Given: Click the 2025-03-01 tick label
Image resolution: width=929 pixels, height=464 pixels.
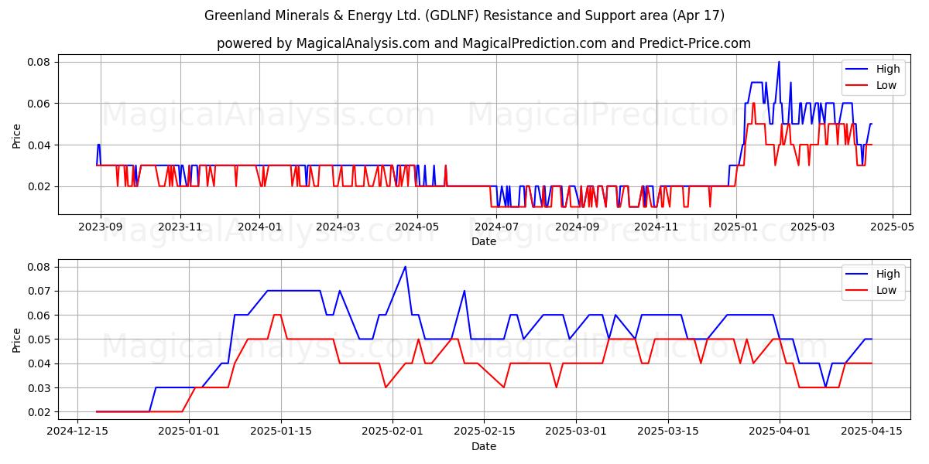Looking at the screenshot, I should point(576,432).
